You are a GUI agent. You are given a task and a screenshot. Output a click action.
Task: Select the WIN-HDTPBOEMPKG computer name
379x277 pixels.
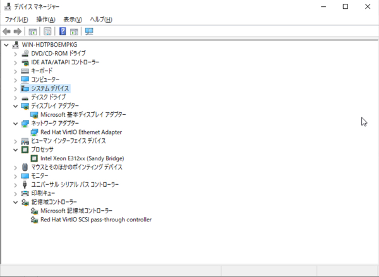[x=49, y=45]
